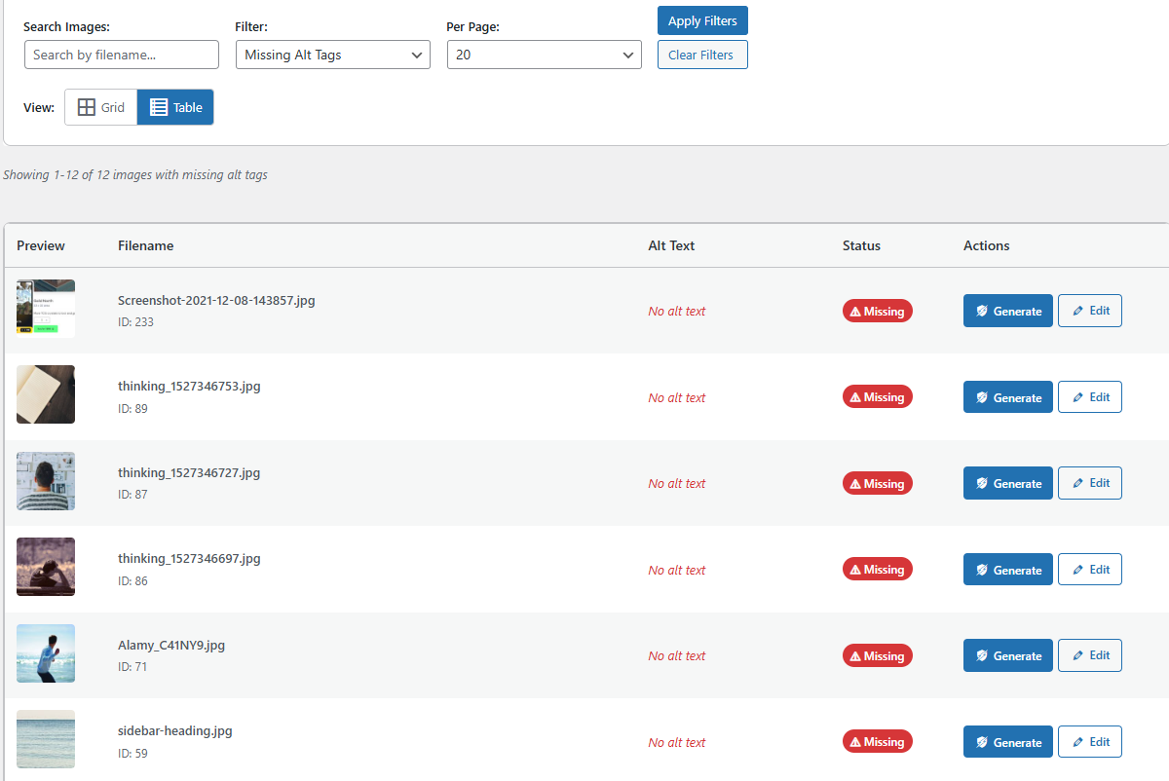Open the Per Page dropdown
This screenshot has height=781, width=1169.
tap(544, 55)
